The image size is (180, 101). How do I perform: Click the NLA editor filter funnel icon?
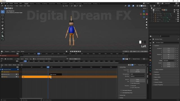[x=135, y=65]
